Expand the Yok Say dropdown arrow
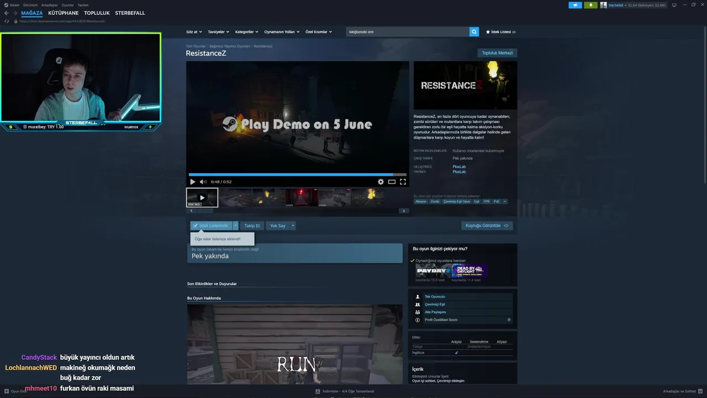 293,226
